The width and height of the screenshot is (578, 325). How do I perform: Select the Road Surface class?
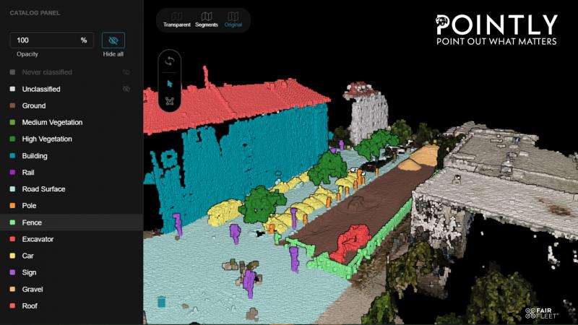[43, 189]
